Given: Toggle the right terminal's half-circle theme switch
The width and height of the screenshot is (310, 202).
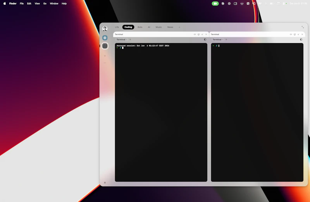Looking at the screenshot, I should tap(301, 40).
